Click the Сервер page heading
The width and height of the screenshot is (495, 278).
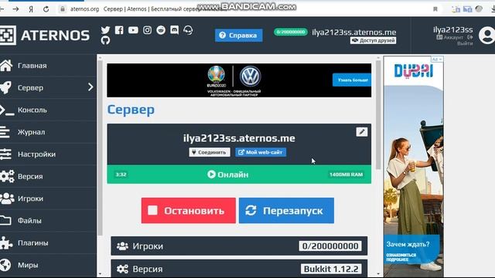[131, 110]
